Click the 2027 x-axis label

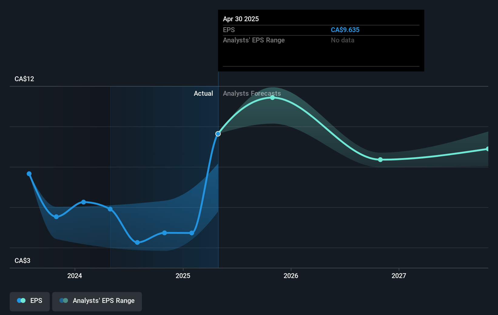(x=399, y=276)
